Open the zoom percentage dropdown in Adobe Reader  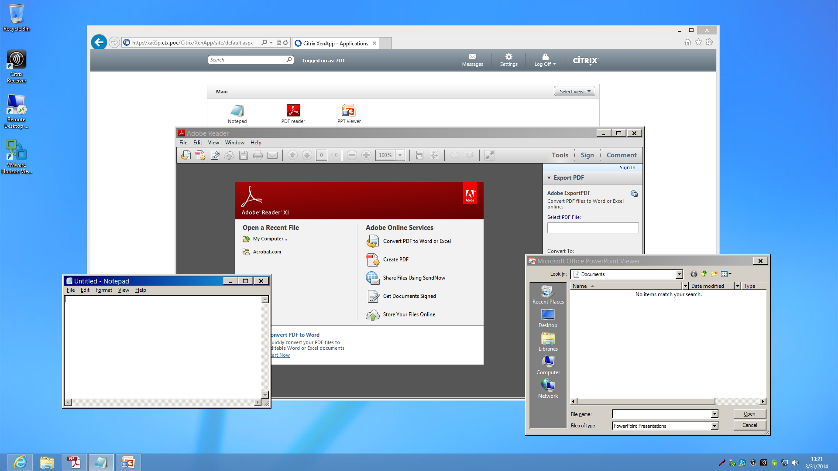pyautogui.click(x=400, y=155)
